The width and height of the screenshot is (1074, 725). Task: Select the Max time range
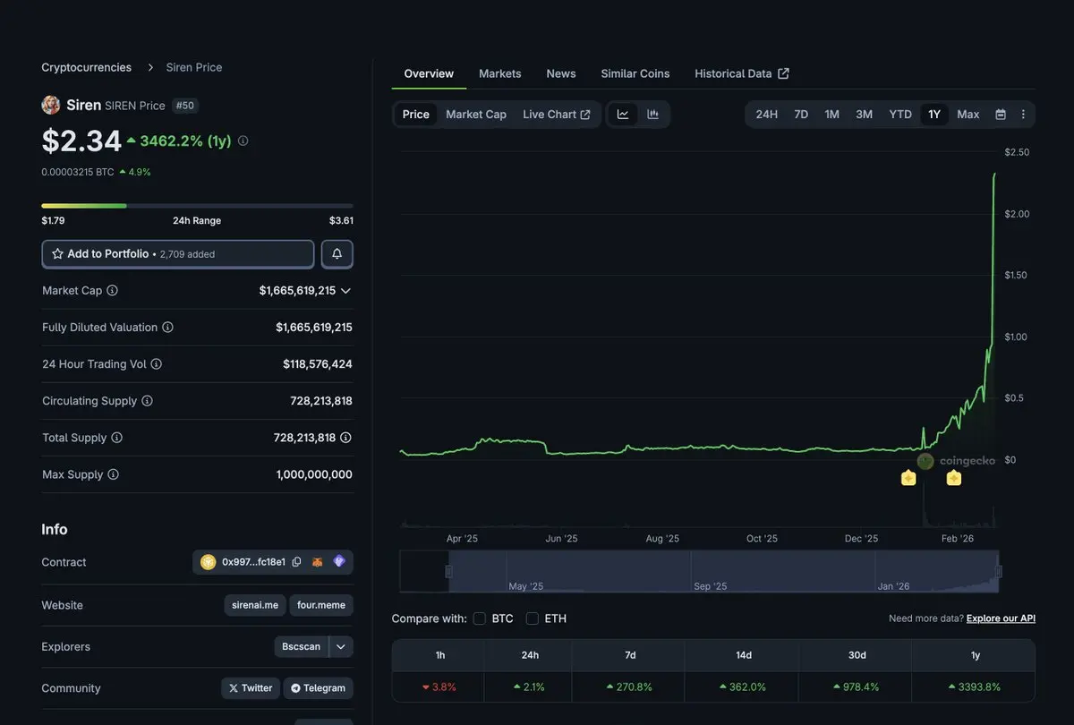968,115
